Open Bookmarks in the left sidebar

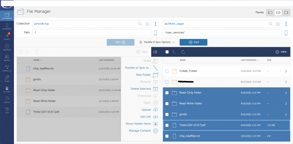(x=7, y=26)
